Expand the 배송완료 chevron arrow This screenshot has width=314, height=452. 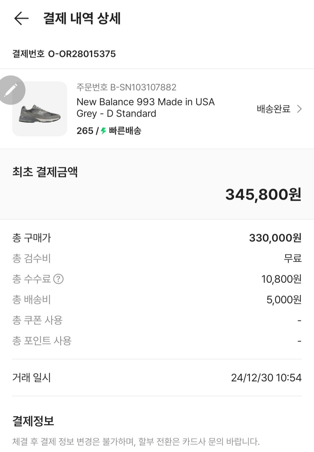(x=299, y=109)
